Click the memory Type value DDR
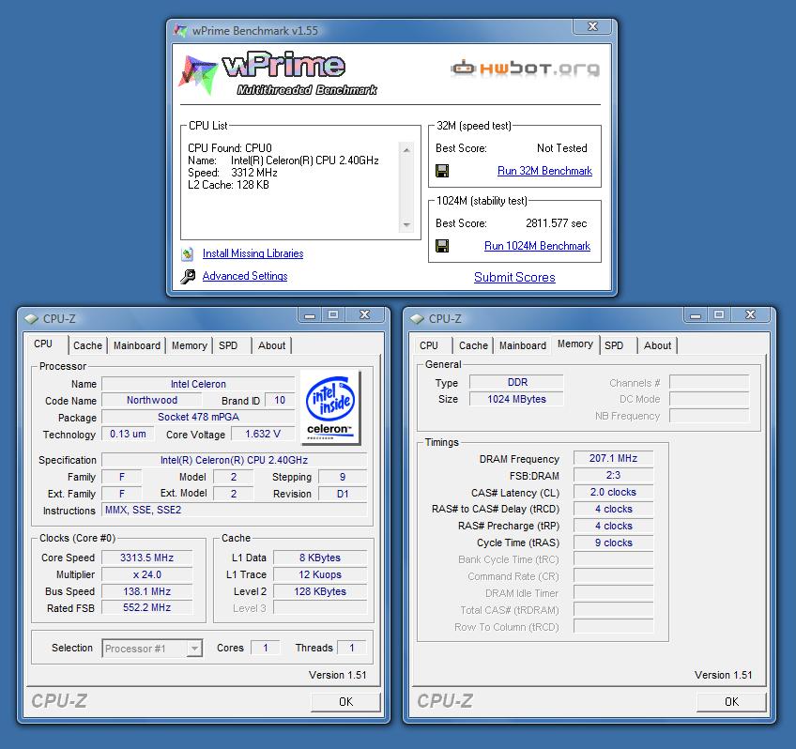Image resolution: width=796 pixels, height=749 pixels. [516, 382]
